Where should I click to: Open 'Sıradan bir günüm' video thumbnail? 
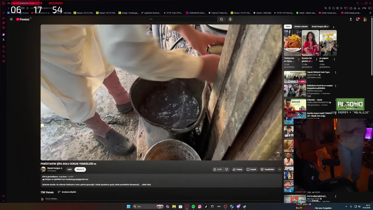(x=310, y=43)
